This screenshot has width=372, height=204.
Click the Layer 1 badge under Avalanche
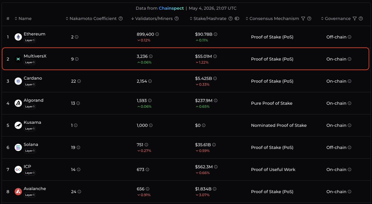point(30,195)
